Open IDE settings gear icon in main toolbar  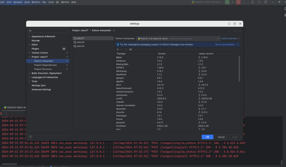coord(266,2)
